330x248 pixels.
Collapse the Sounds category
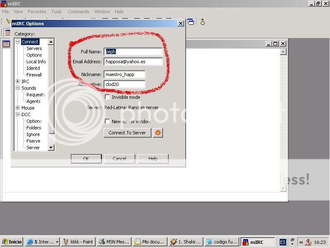(18, 88)
